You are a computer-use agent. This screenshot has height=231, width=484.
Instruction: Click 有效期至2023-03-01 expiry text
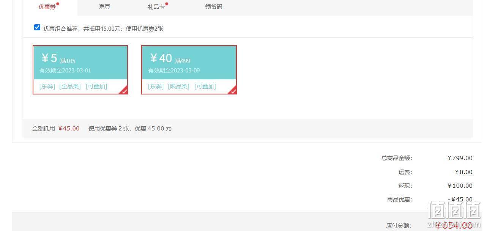[65, 71]
